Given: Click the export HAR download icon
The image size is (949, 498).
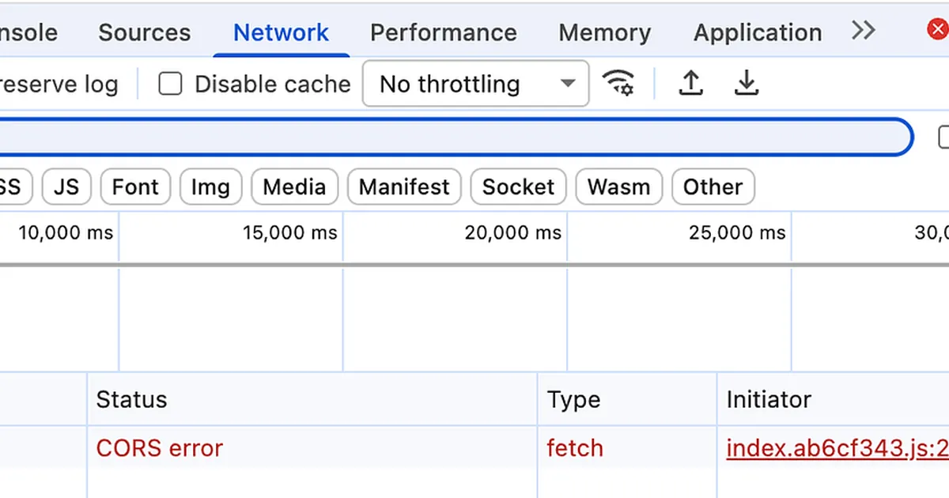Looking at the screenshot, I should [x=746, y=83].
